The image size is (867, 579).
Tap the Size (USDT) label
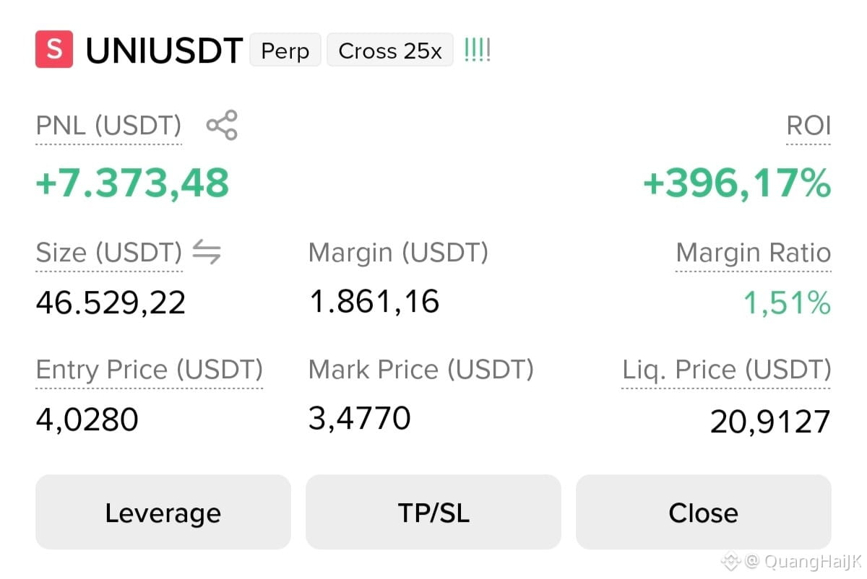109,253
